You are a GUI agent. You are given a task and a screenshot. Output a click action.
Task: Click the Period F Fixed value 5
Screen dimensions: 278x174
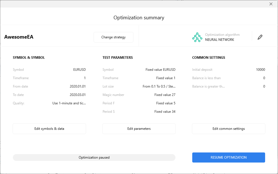click(166, 103)
